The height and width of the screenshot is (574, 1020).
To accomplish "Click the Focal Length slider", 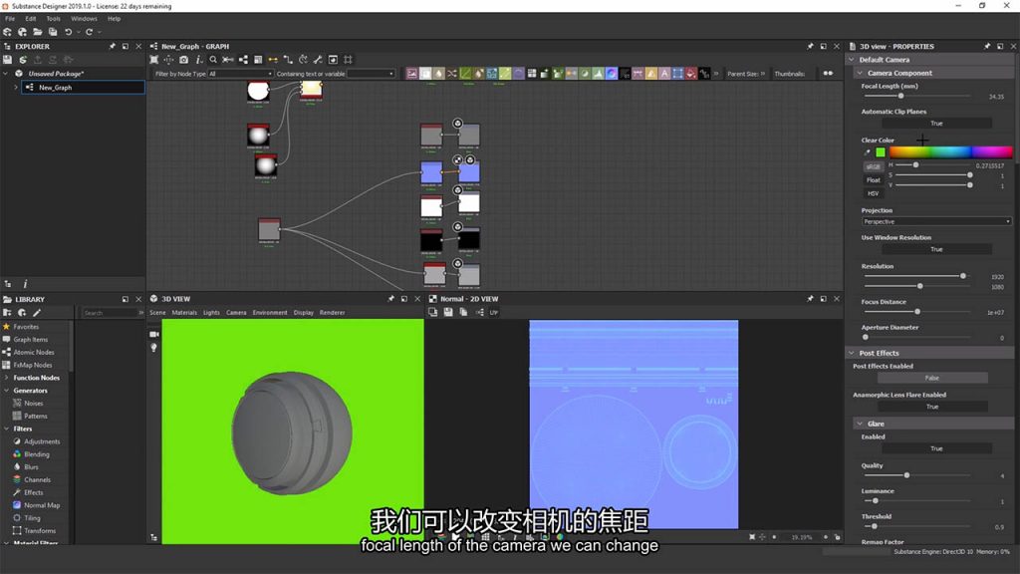I will tap(917, 96).
